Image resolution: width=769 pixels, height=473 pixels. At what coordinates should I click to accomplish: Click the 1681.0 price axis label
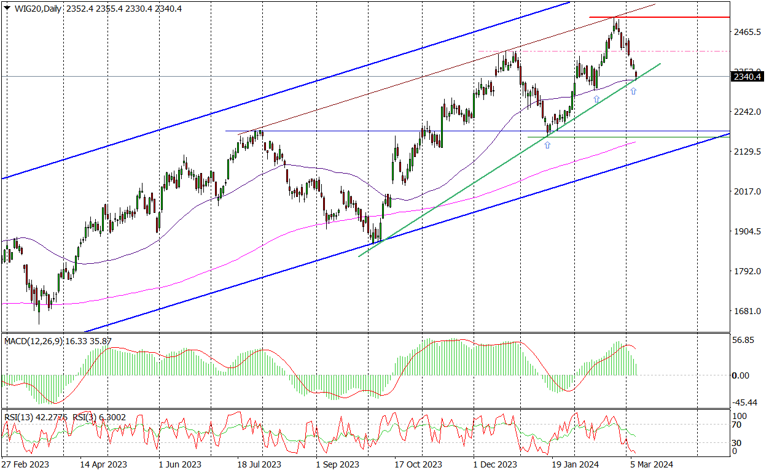pos(748,311)
